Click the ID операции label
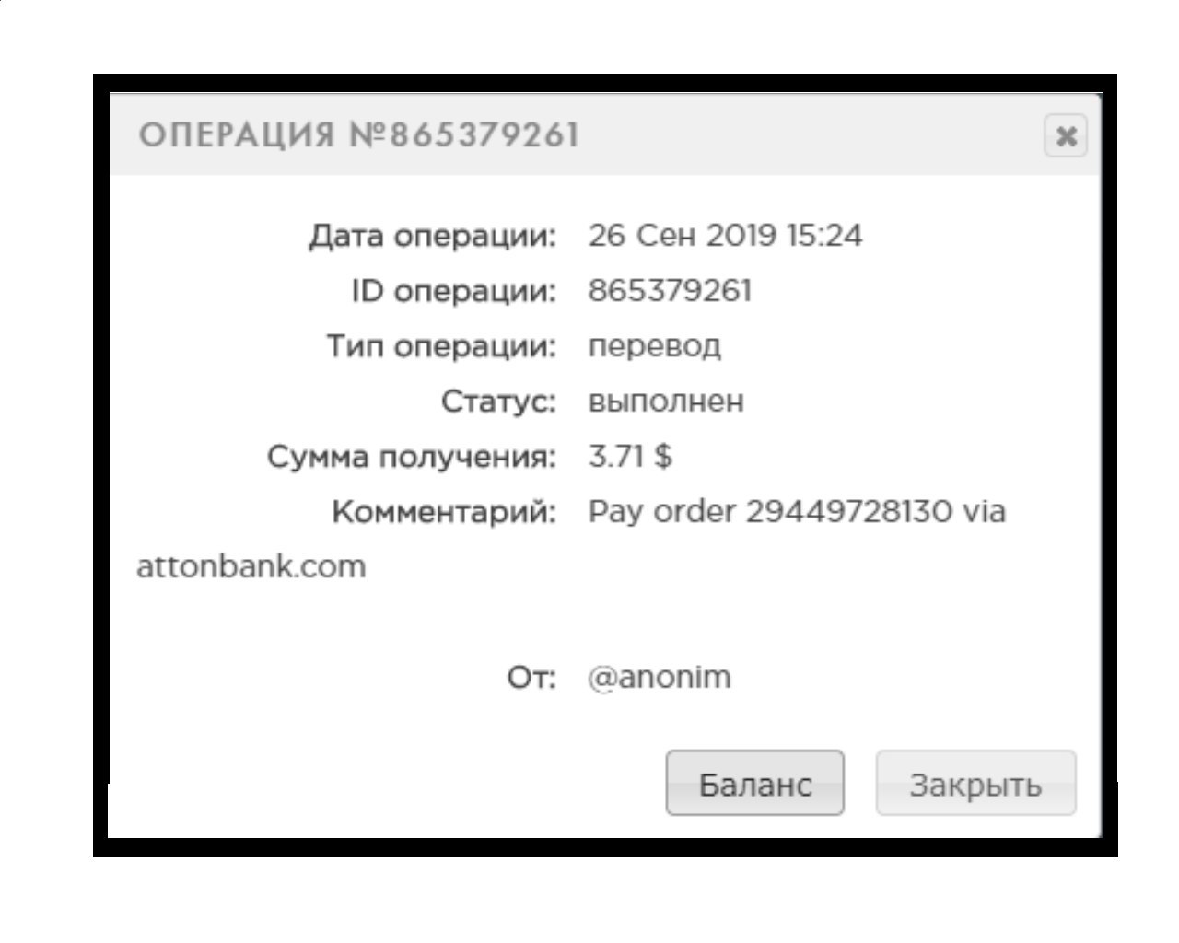 (454, 292)
